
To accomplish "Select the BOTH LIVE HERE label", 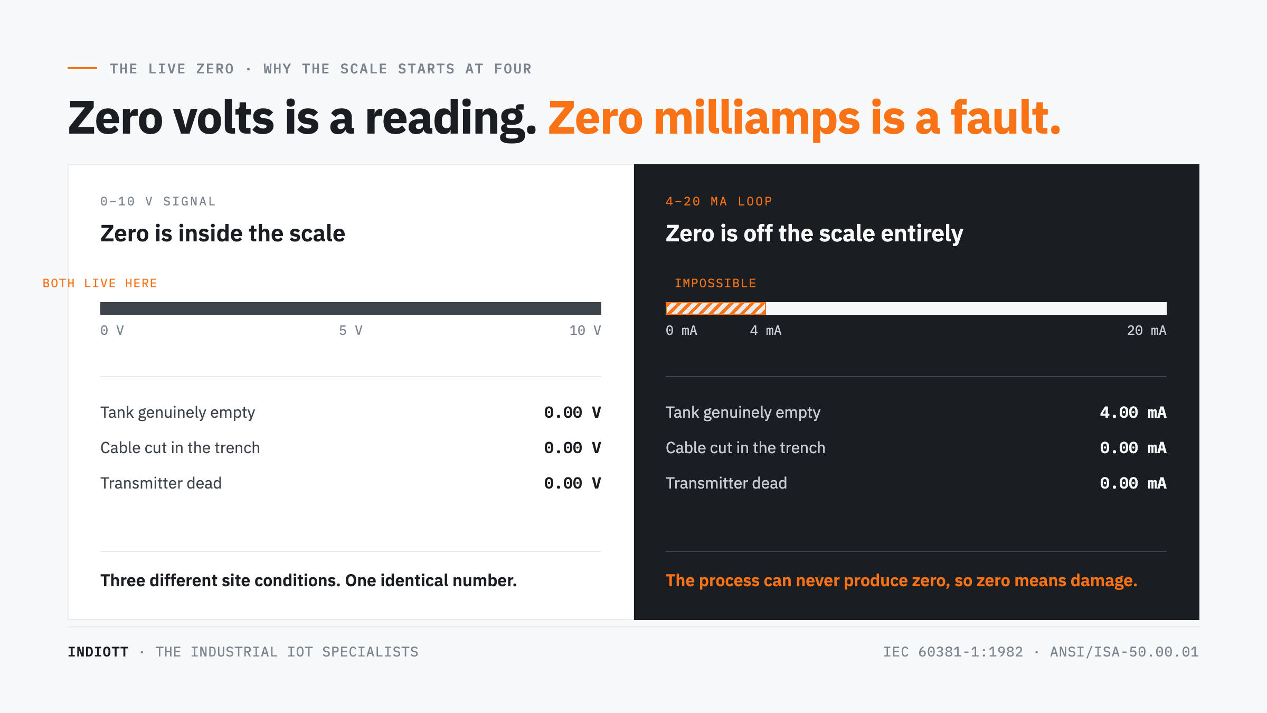I will pyautogui.click(x=100, y=284).
